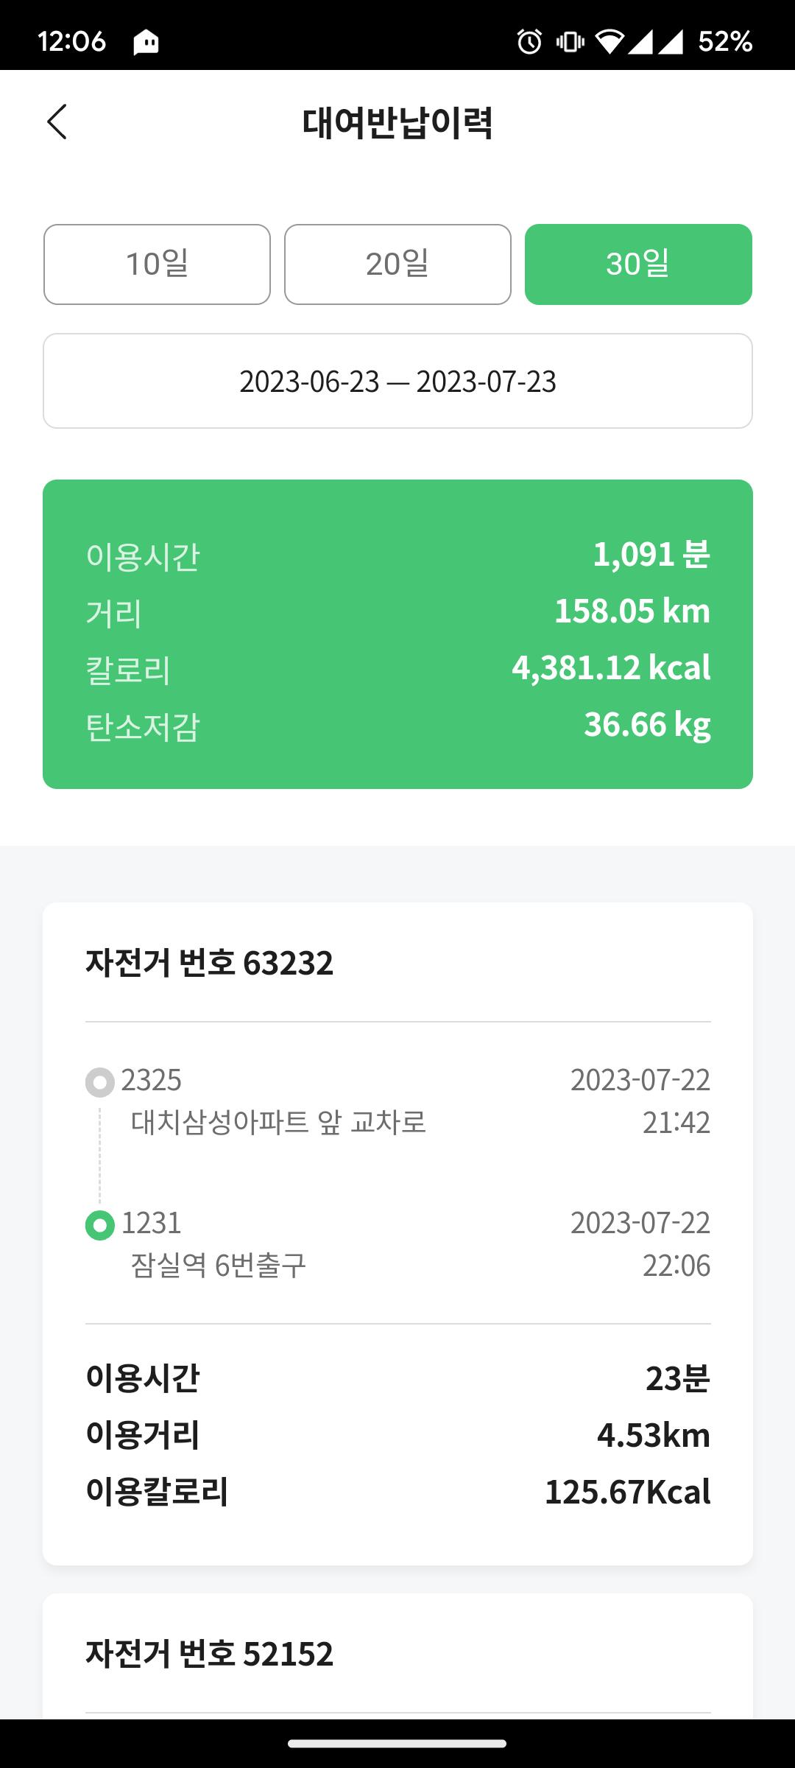
Task: Tap the Wi-Fi signal status icon
Action: [609, 41]
